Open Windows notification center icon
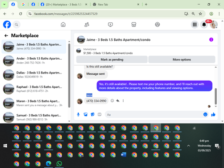This screenshot has height=168, width=224. coord(217,146)
